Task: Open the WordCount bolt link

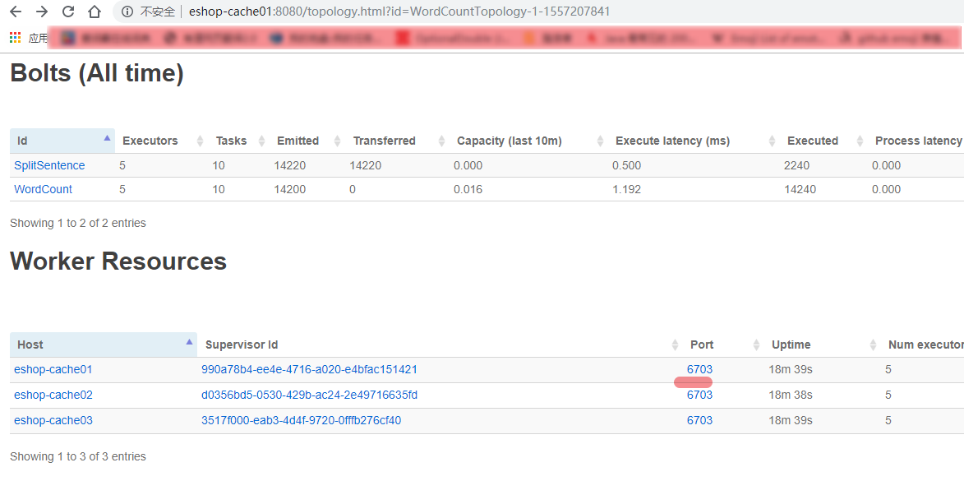Action: point(43,189)
